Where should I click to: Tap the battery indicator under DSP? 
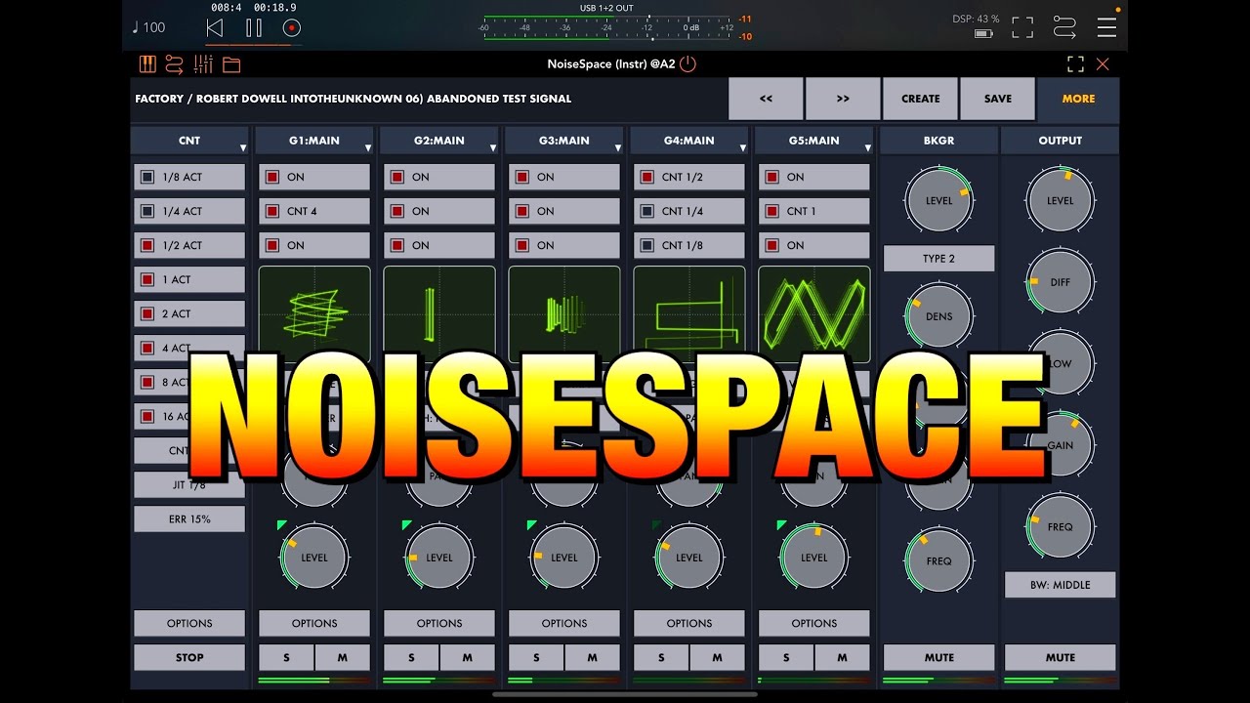[x=983, y=34]
